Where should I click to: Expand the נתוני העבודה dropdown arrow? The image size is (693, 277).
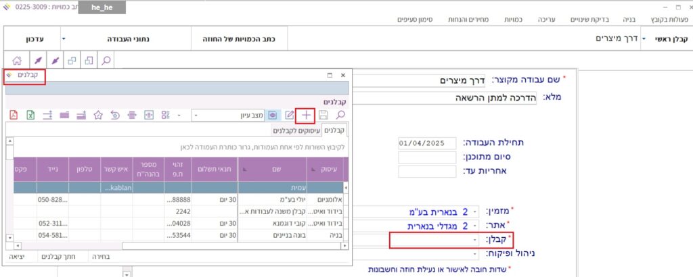(x=63, y=39)
